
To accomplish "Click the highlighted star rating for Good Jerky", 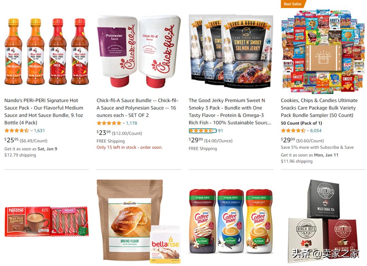I will click(203, 131).
